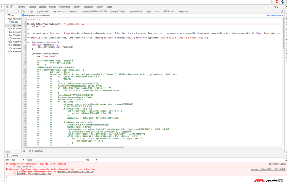Open the console context 'top' dropdown
The image size is (287, 182).
coord(18,160)
